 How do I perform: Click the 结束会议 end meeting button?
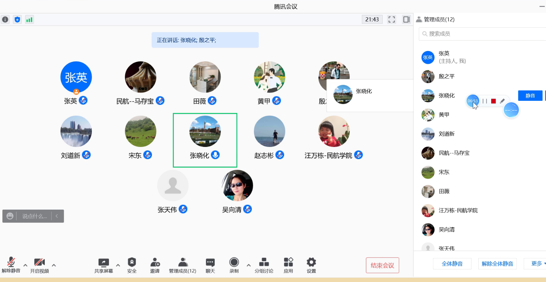pyautogui.click(x=382, y=265)
